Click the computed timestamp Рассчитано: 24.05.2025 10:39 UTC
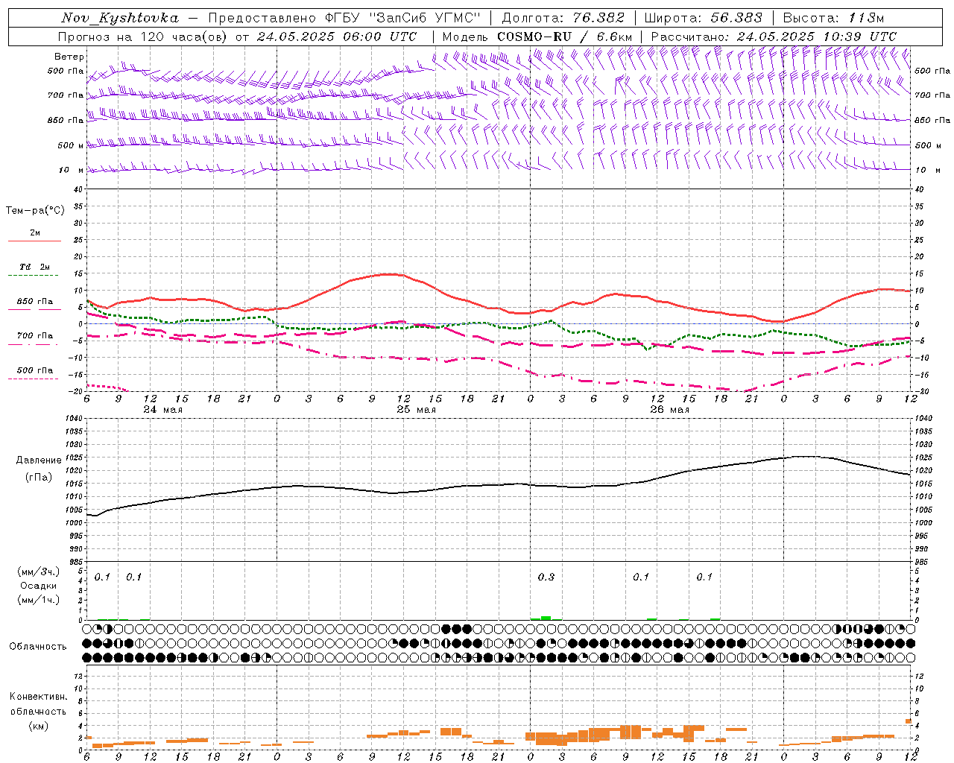The height and width of the screenshot is (763, 954). (774, 37)
